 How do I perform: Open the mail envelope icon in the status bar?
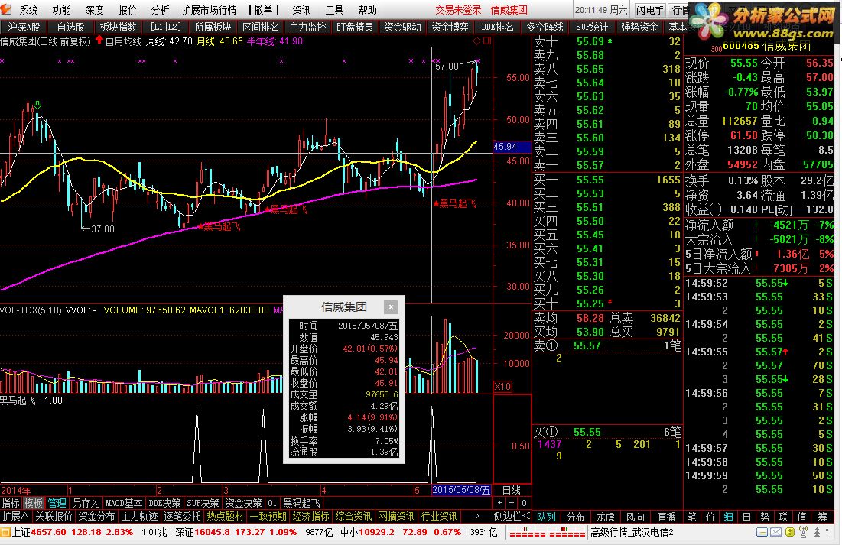[776, 532]
